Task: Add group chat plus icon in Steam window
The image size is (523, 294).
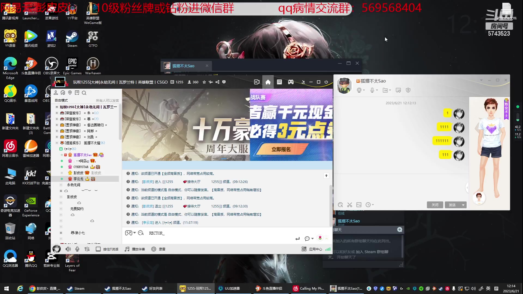Action: tap(400, 229)
